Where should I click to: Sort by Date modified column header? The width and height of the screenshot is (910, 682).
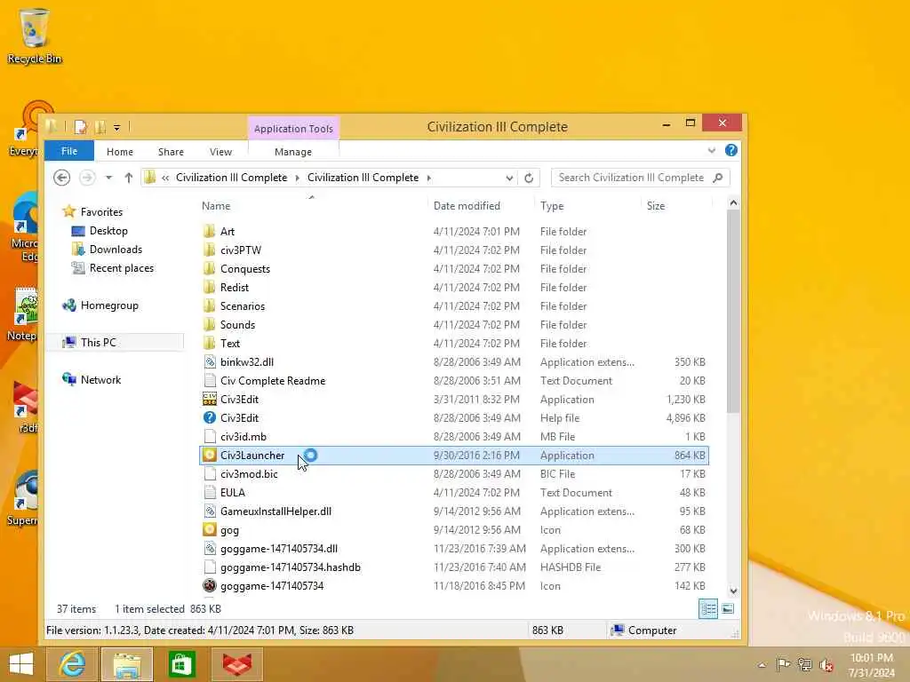coord(481,206)
